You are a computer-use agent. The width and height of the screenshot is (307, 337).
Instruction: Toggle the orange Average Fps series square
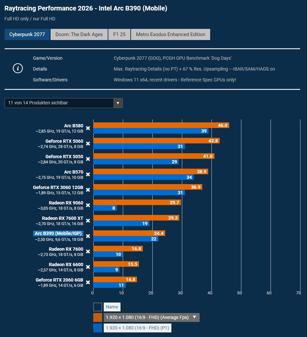pos(98,317)
